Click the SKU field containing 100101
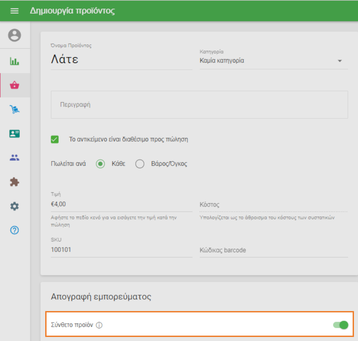 [121, 250]
